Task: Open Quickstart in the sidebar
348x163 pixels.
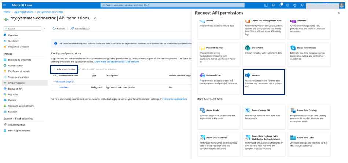Action: 13,41
